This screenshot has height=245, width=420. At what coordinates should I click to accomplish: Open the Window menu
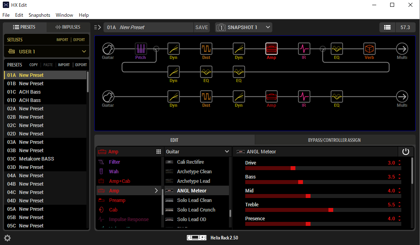click(64, 15)
